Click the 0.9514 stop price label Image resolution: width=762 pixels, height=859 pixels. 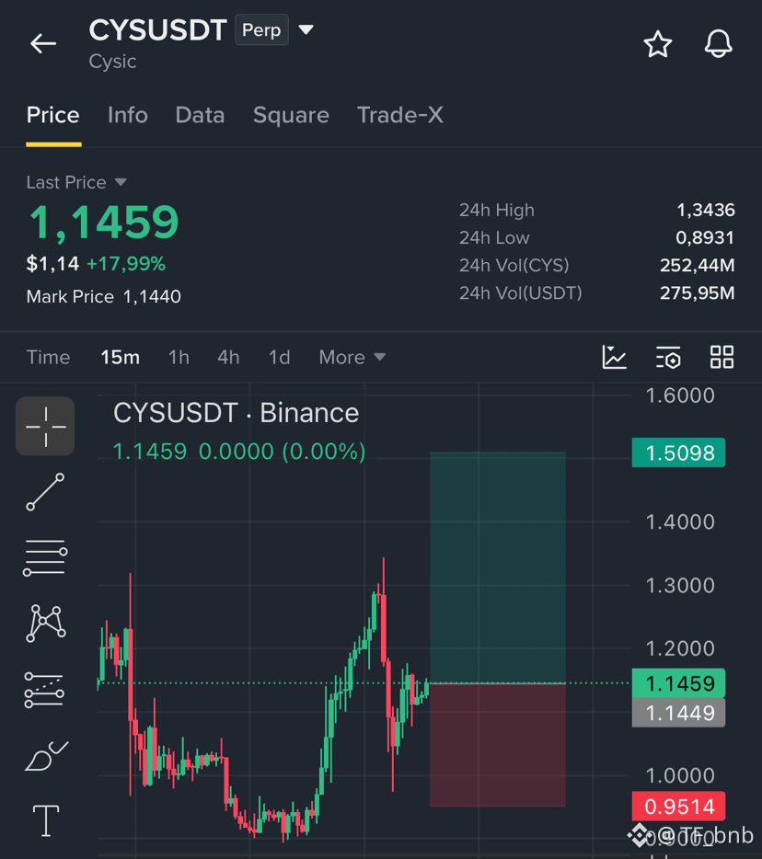coord(678,807)
